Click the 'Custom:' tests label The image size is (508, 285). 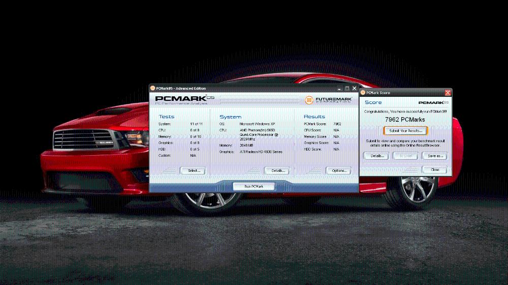tap(164, 155)
